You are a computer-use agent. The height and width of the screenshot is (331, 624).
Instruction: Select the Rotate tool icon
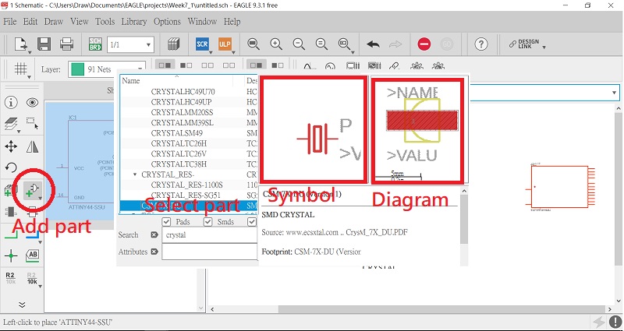point(11,167)
